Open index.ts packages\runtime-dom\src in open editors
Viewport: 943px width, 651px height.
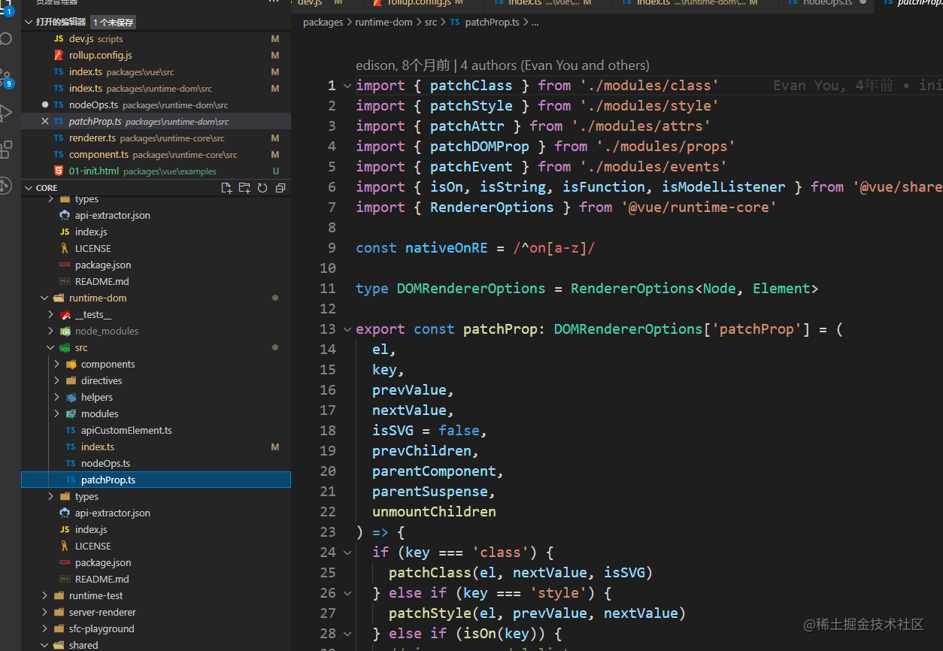[156, 88]
